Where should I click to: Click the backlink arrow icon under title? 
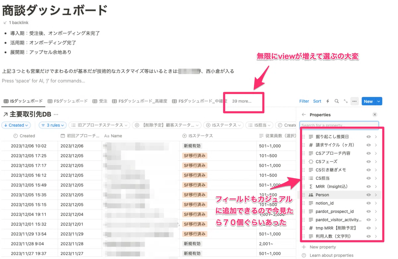click(x=5, y=23)
